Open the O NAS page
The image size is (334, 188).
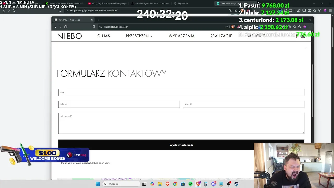tap(104, 36)
